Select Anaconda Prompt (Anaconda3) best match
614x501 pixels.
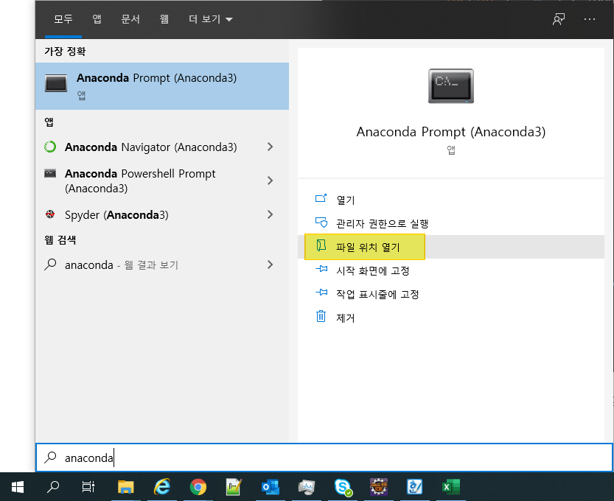(x=162, y=86)
